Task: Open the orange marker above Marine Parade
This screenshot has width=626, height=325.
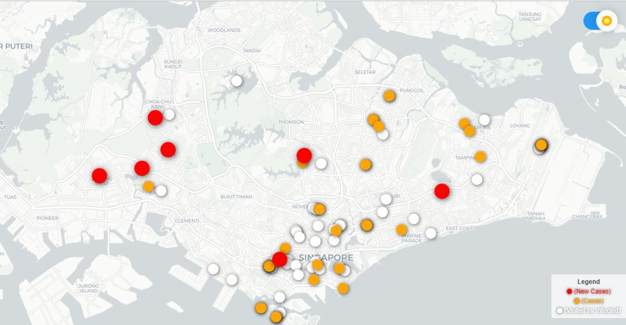Action: tap(402, 229)
